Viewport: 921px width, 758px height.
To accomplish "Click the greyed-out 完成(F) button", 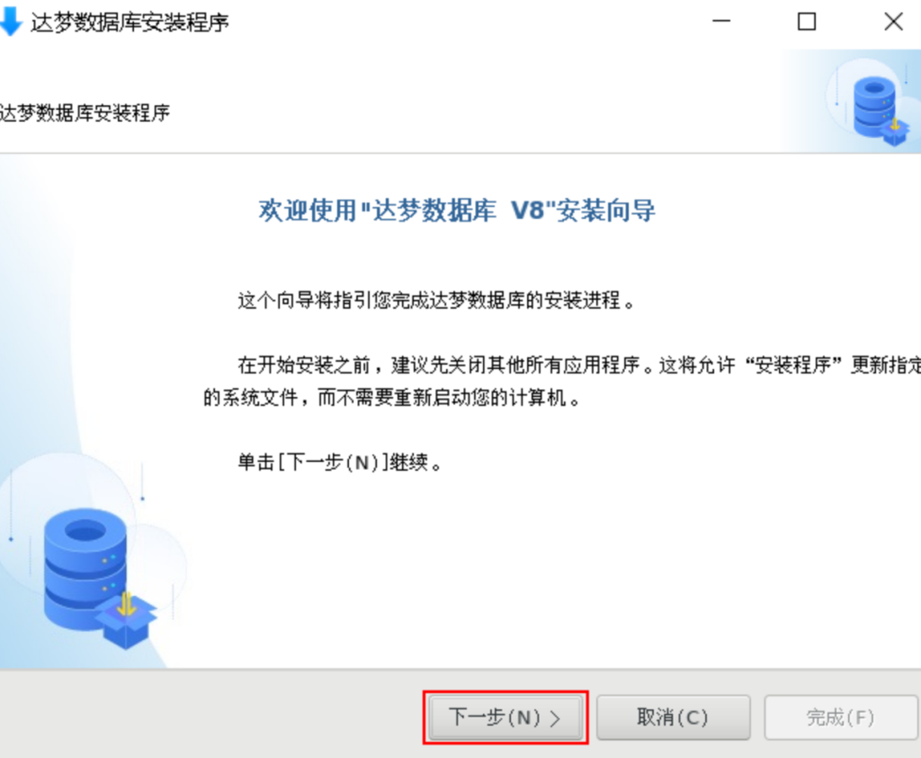I will (841, 717).
